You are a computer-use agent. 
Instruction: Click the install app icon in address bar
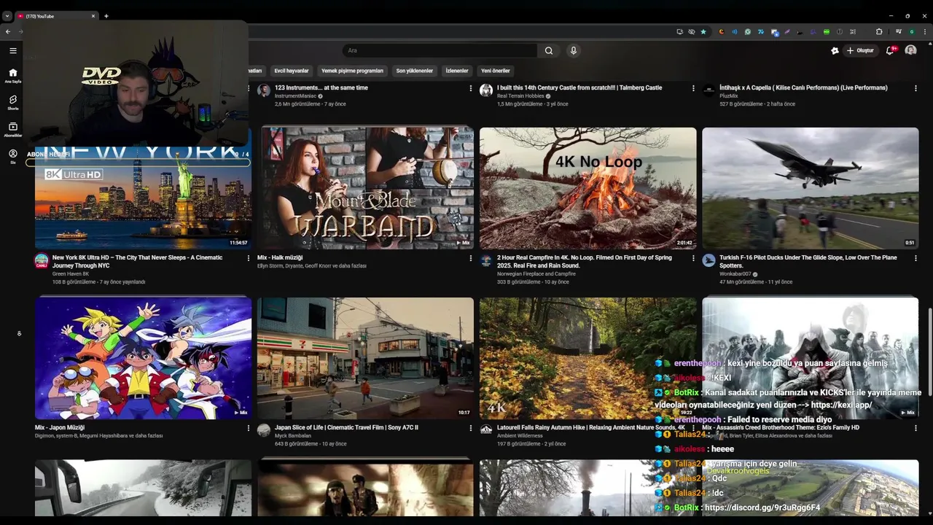coord(680,31)
